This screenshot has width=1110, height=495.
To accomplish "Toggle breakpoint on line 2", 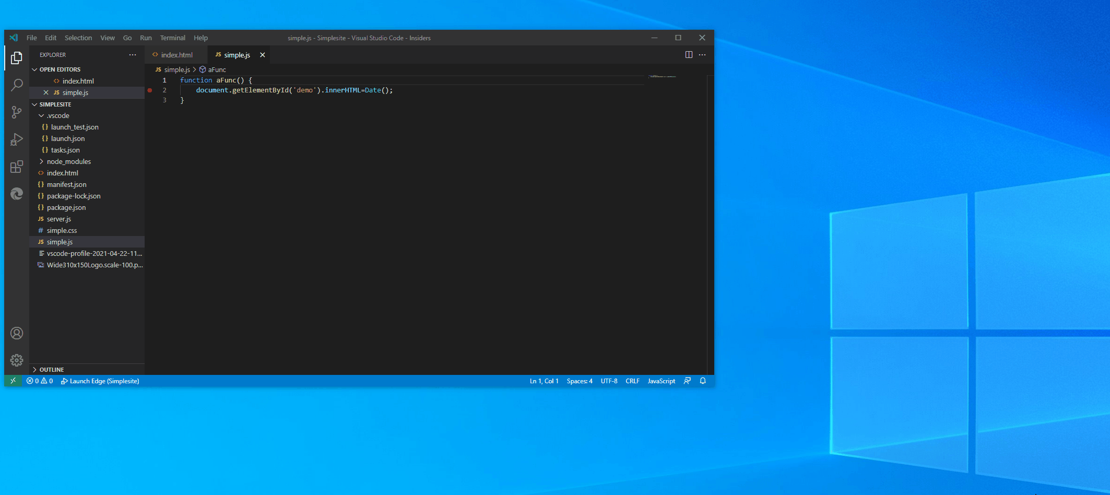I will point(150,90).
